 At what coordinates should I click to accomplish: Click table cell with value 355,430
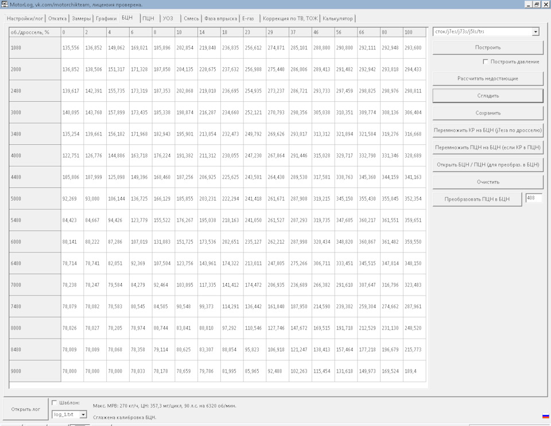point(368,198)
